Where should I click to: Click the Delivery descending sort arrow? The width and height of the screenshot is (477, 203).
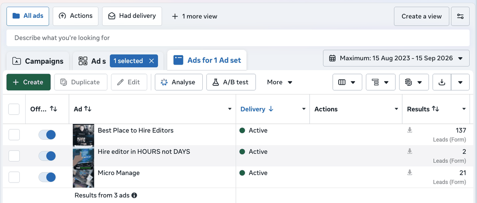click(x=271, y=109)
